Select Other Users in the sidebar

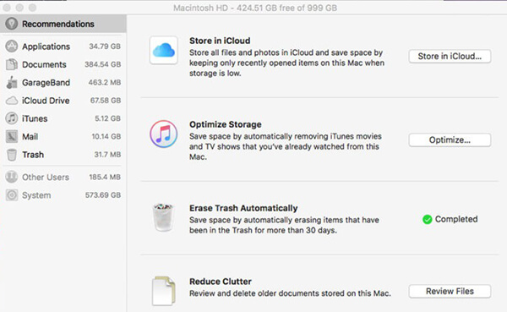coord(63,177)
